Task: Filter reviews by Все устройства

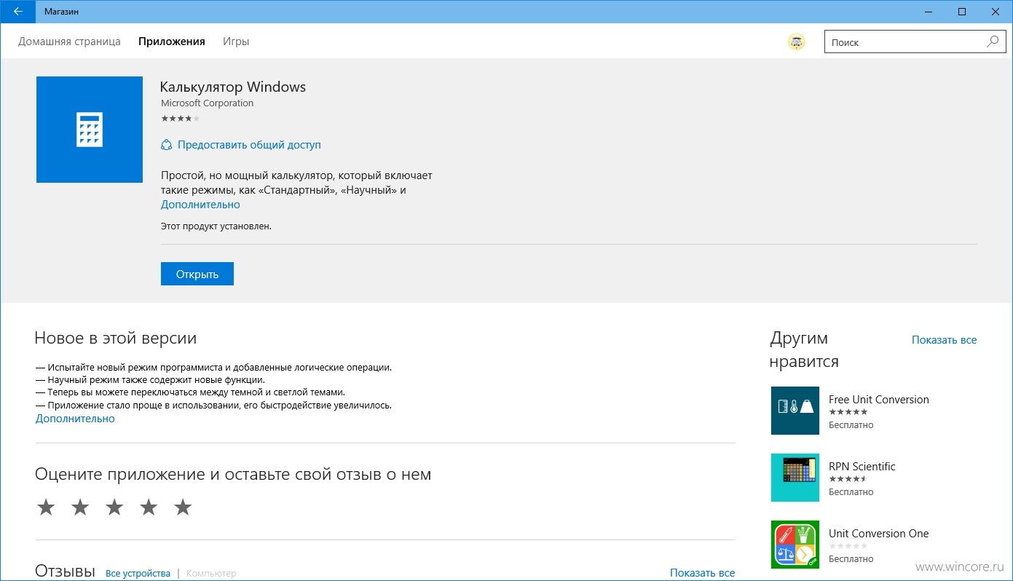Action: pos(138,574)
